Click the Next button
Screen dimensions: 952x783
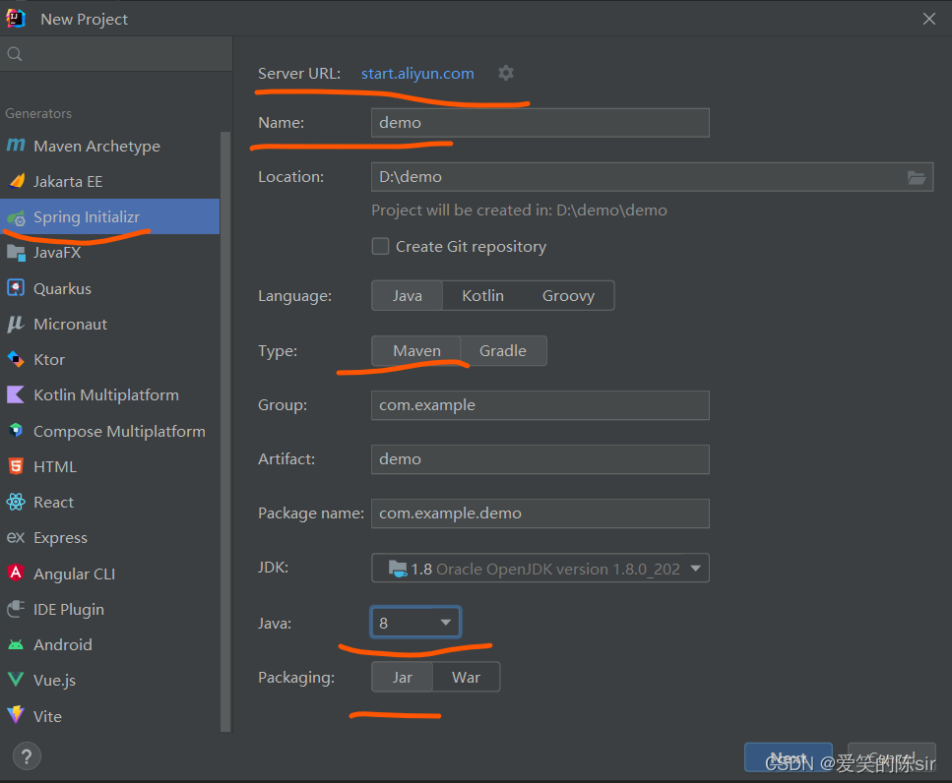click(x=788, y=757)
